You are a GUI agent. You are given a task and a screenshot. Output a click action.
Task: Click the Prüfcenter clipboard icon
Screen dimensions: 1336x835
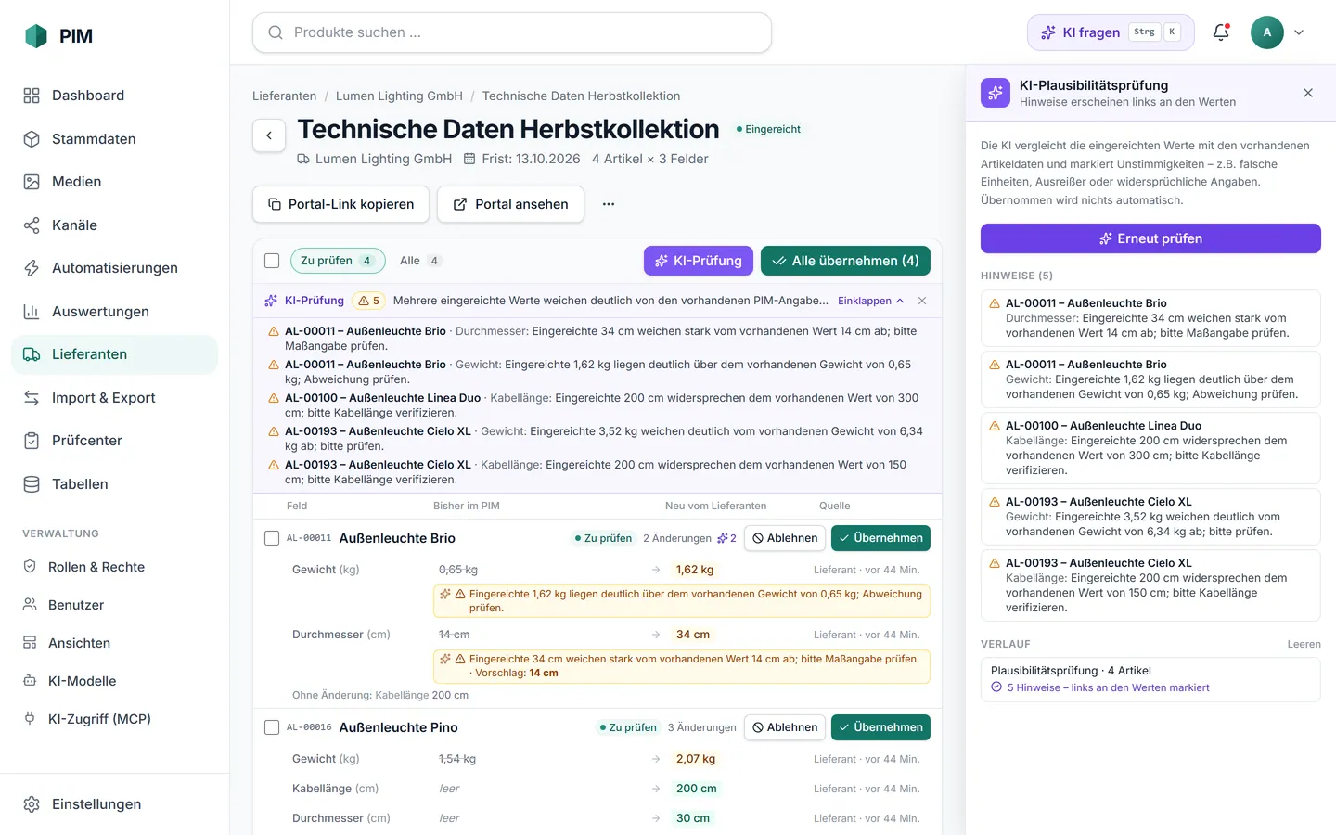(x=32, y=441)
